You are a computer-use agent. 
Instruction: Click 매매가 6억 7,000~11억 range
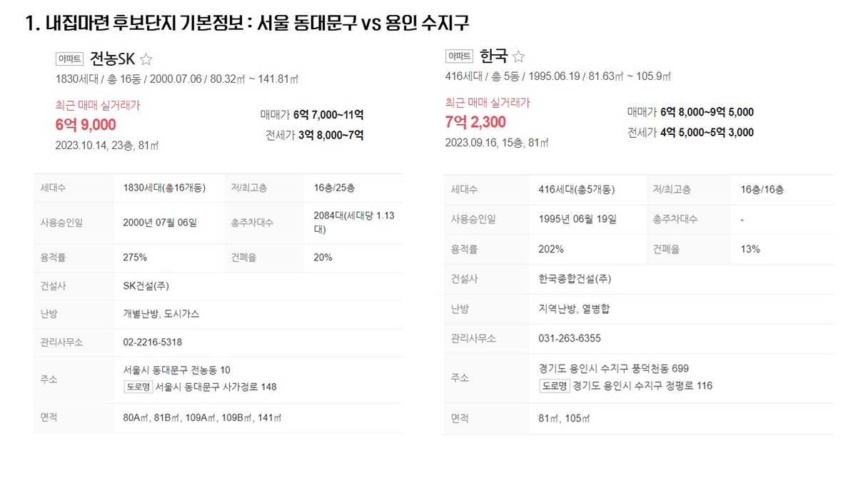click(x=312, y=115)
